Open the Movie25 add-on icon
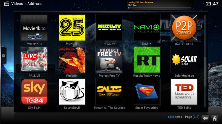Viewport: 222px width, 124px height. [72, 28]
